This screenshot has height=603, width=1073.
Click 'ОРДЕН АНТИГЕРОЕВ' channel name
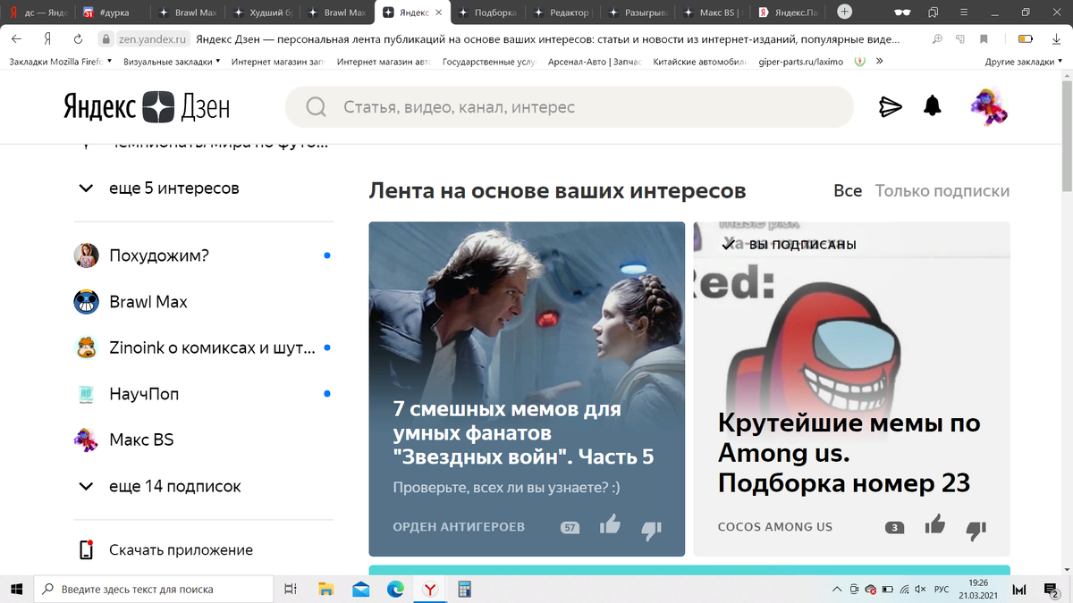tap(459, 527)
